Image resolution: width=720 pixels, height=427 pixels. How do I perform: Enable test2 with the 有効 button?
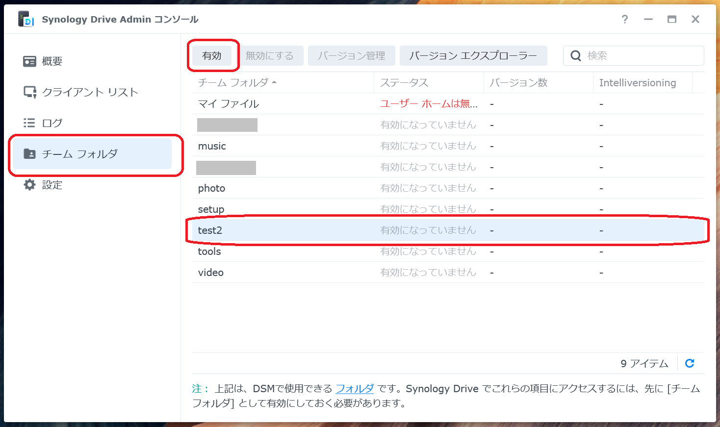211,55
